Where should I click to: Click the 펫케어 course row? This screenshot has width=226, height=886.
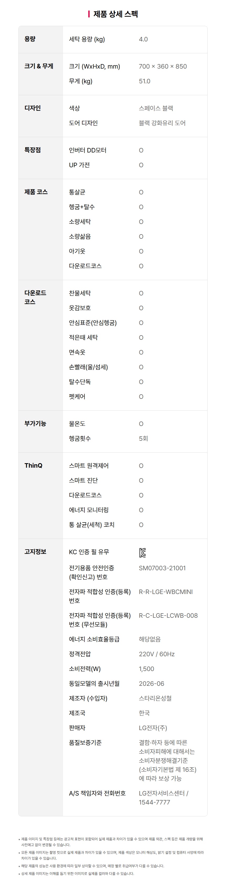[x=135, y=396]
